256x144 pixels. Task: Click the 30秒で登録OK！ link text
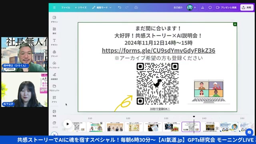coord(160,109)
